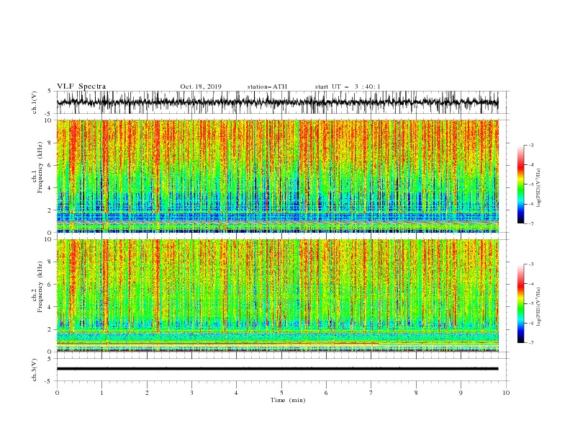The image size is (570, 441).
Task: Click the "9" tick label on the time axis
Action: pyautogui.click(x=461, y=393)
